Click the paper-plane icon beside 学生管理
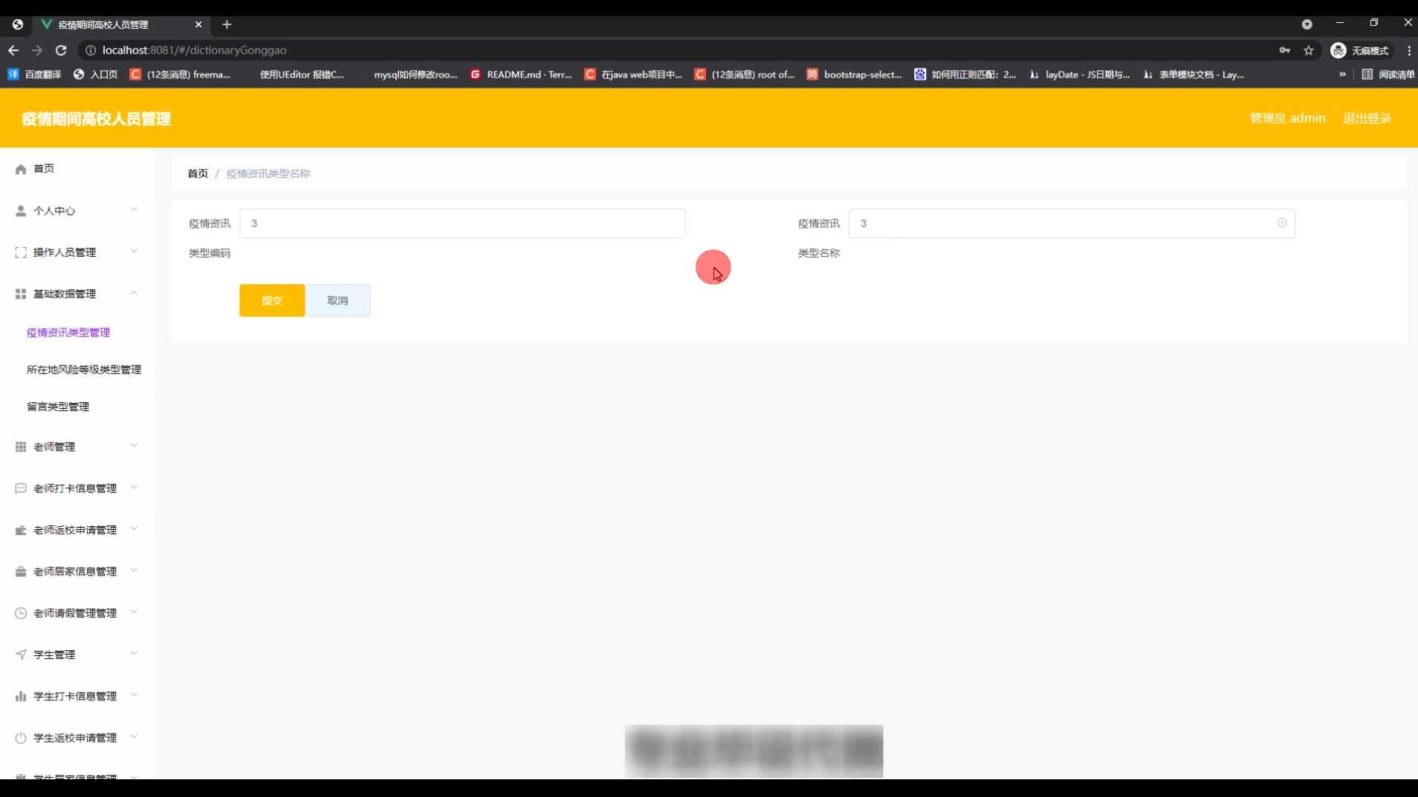 point(21,655)
